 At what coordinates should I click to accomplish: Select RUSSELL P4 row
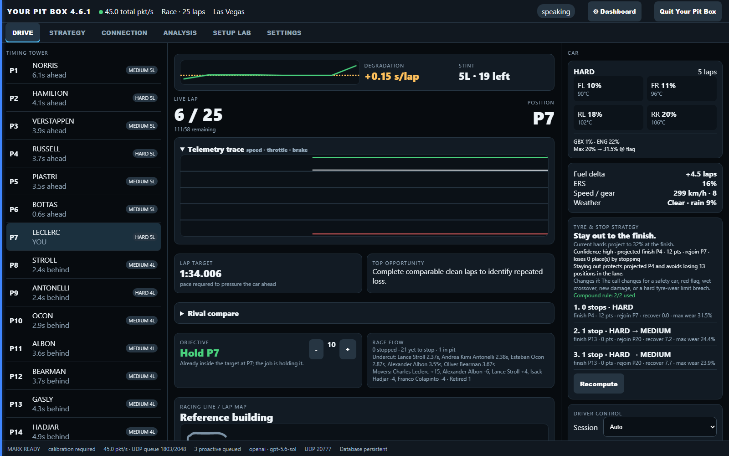point(83,154)
